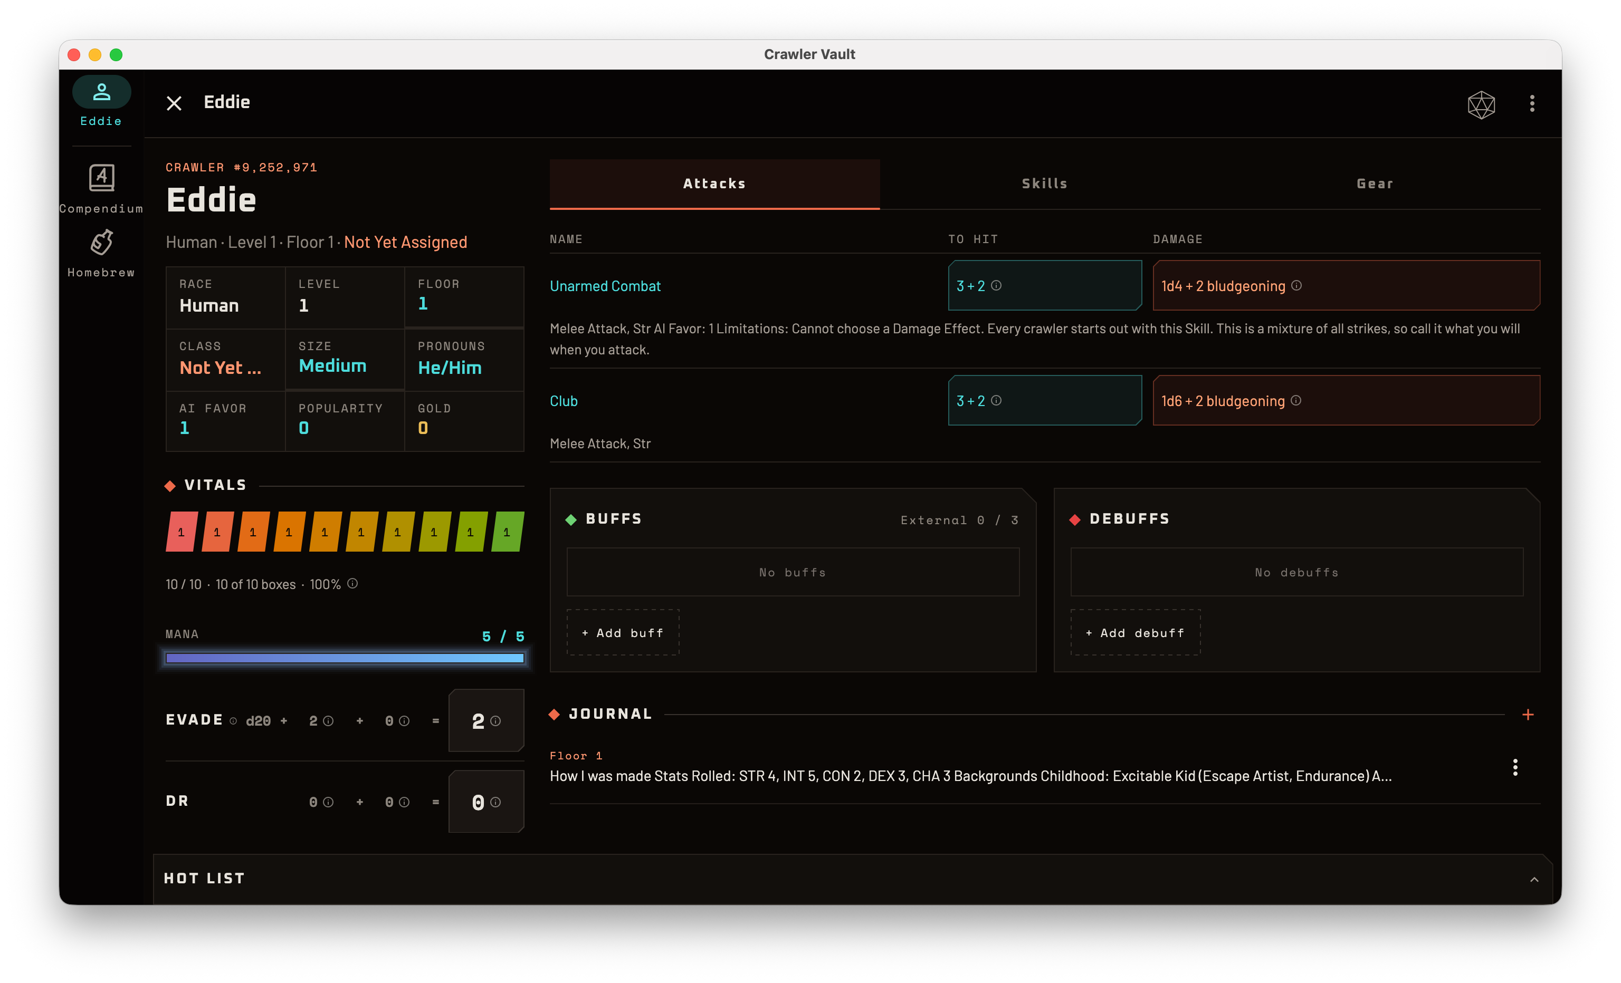
Task: Close the Eddie sheet with X
Action: pos(174,103)
